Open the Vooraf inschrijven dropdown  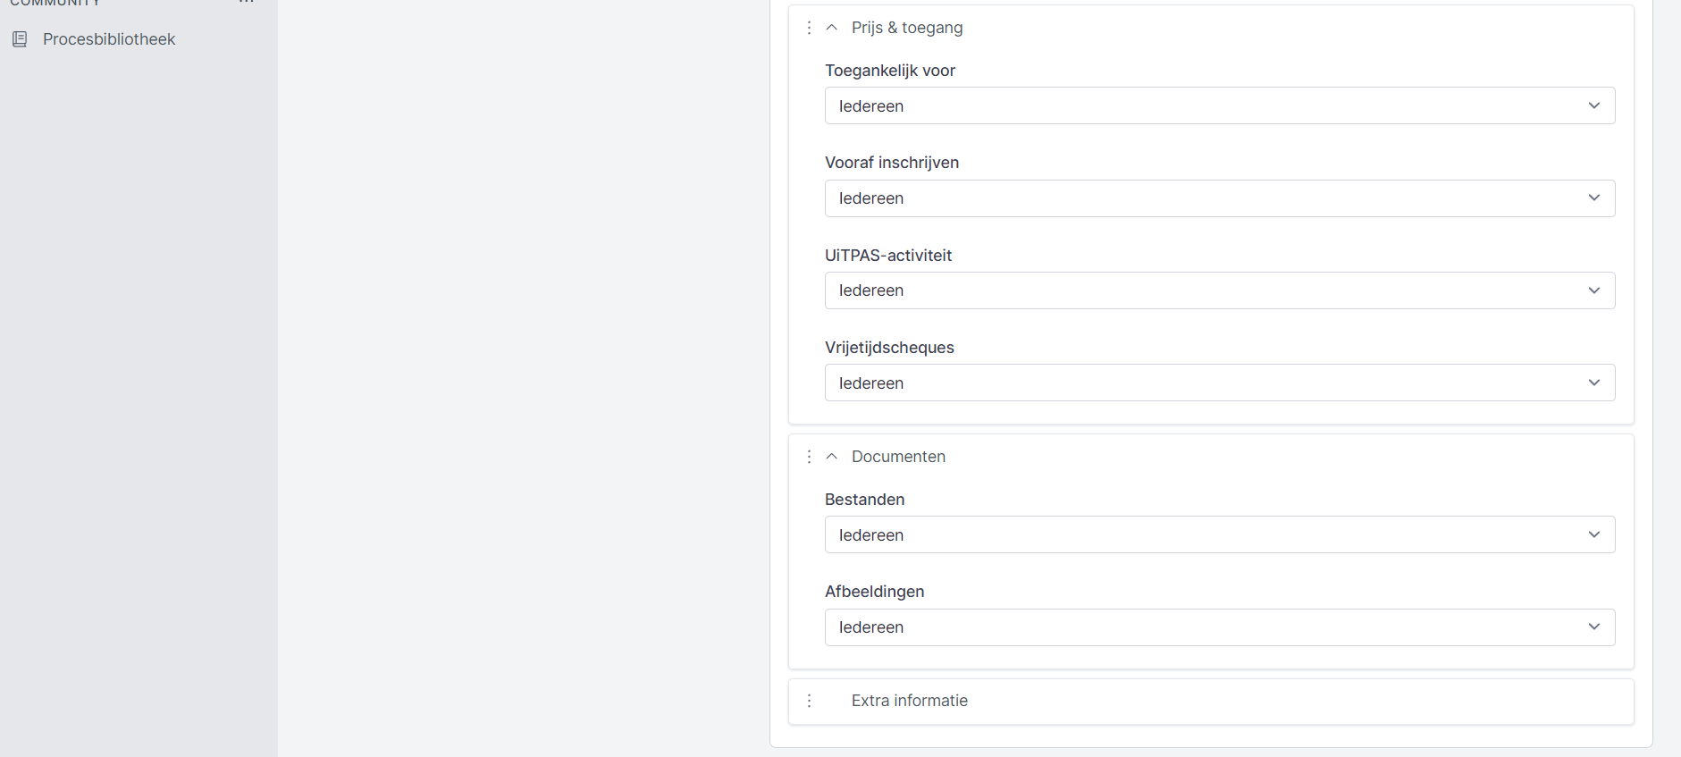pos(1219,198)
